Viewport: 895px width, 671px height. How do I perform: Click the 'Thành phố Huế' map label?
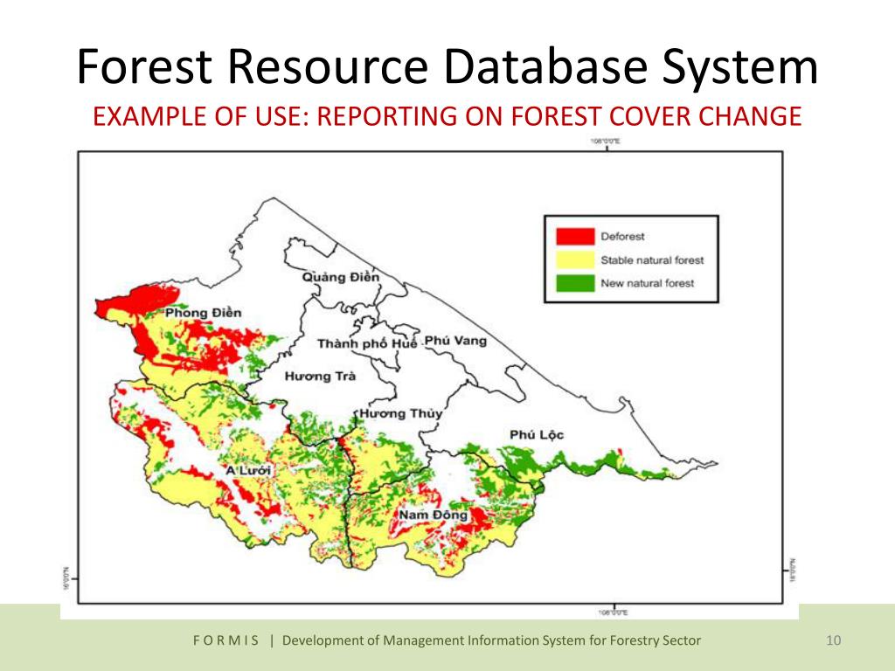[367, 344]
